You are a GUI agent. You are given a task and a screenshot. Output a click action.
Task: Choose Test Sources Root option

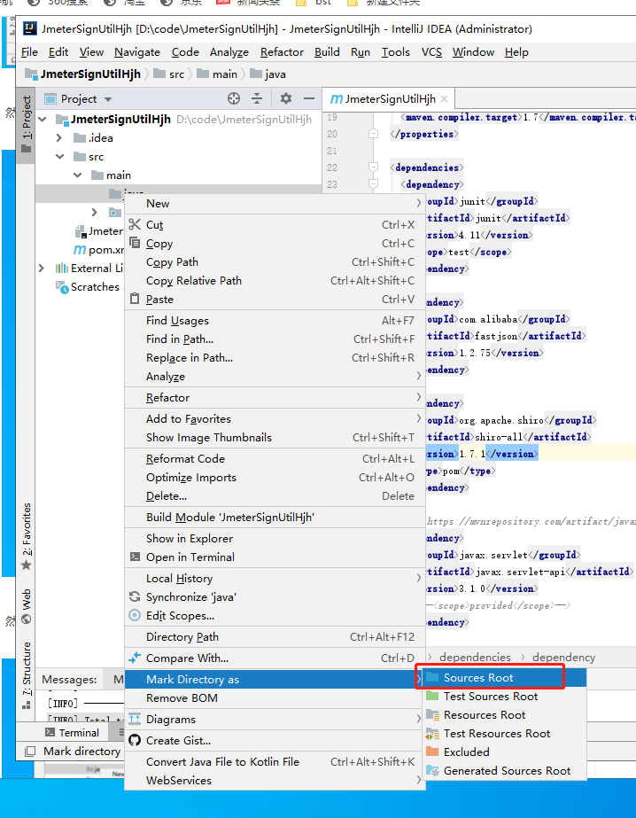coord(504,697)
